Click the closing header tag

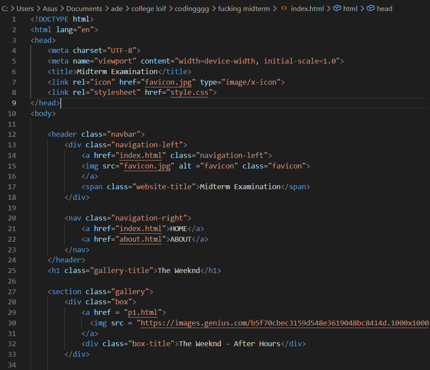(x=67, y=260)
